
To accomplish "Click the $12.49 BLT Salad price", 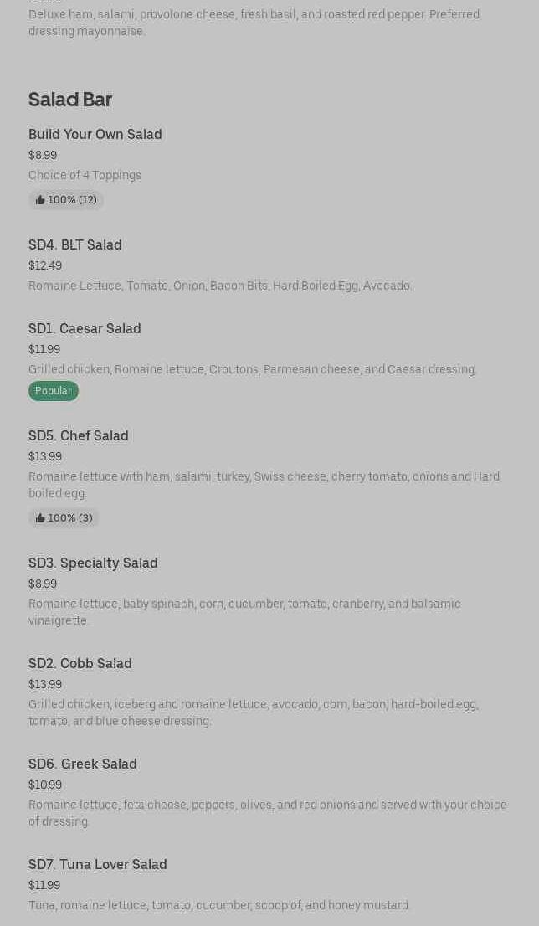I will pyautogui.click(x=45, y=265).
